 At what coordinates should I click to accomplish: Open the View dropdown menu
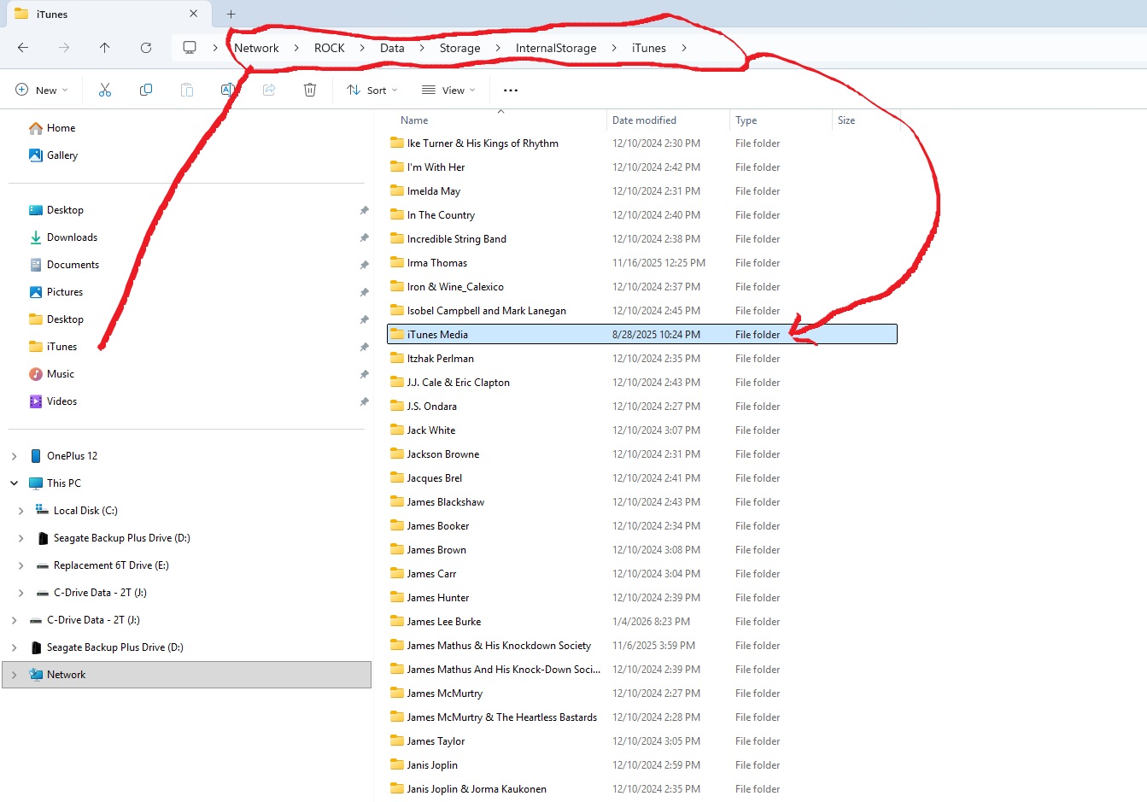click(x=448, y=90)
